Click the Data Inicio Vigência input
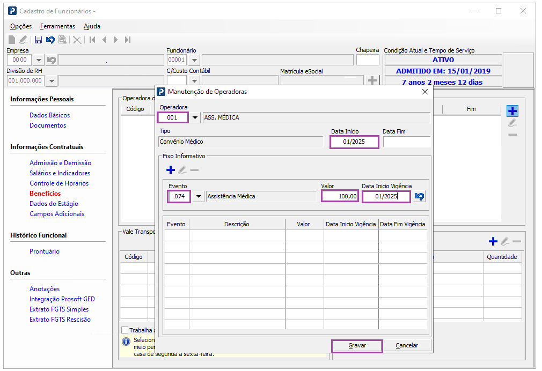The width and height of the screenshot is (542, 371). pos(386,197)
